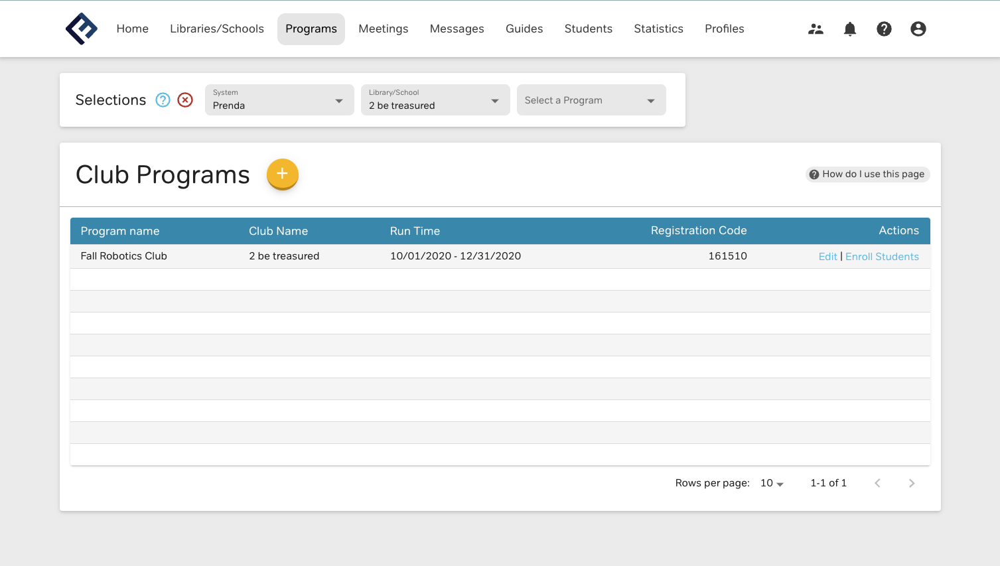This screenshot has width=1000, height=566.
Task: Open the Meetings page
Action: point(384,29)
